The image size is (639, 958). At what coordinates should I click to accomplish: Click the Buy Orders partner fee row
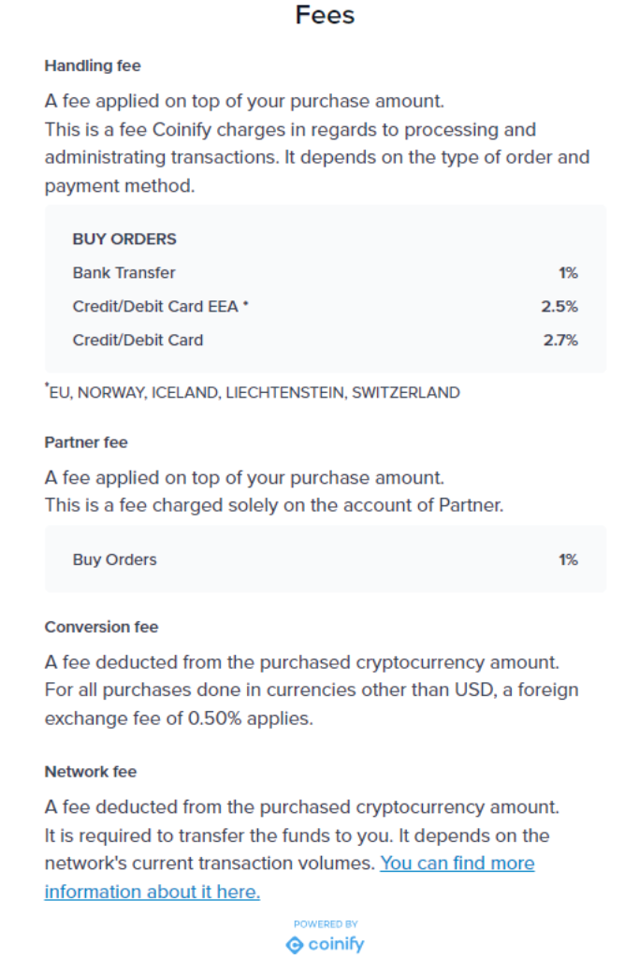(x=115, y=559)
